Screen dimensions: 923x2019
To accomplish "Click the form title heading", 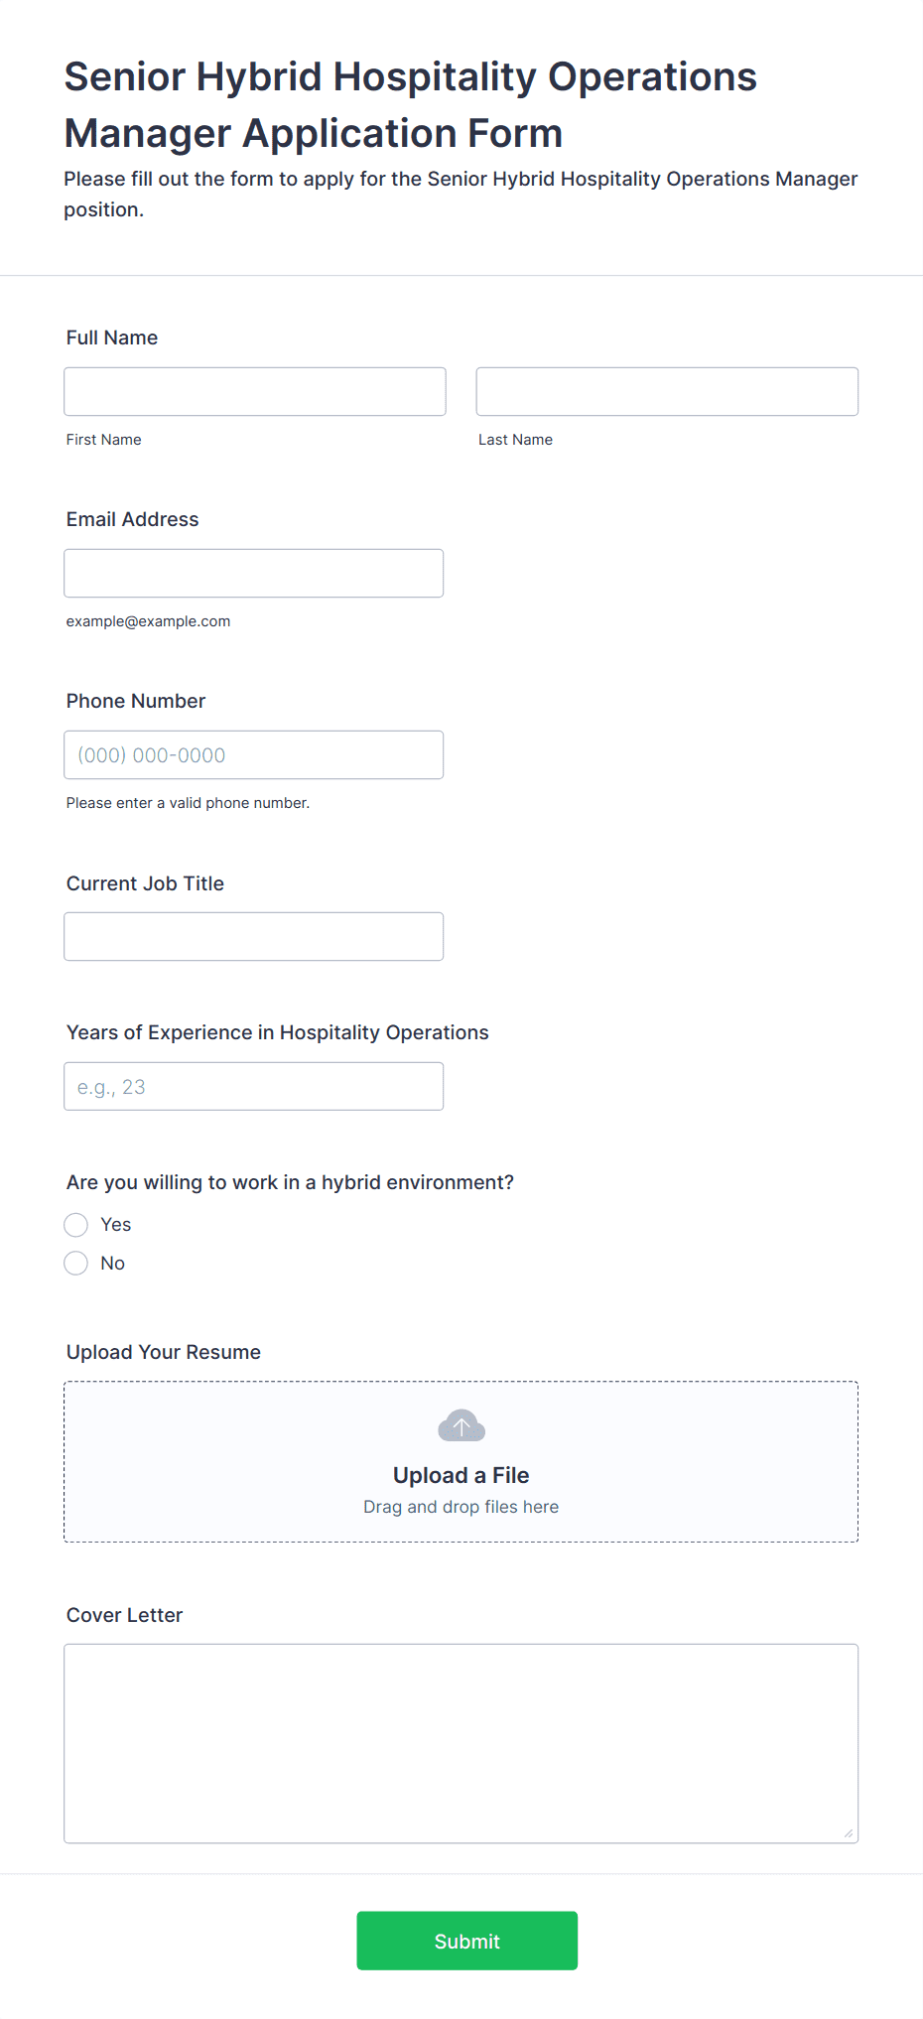I will pos(411,104).
